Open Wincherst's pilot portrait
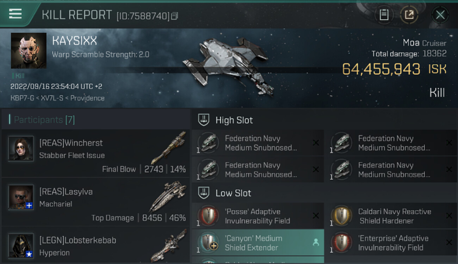 pyautogui.click(x=21, y=149)
